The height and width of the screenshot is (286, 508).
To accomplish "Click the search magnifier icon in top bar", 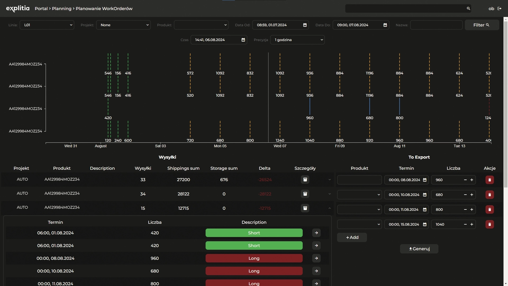I will [468, 8].
